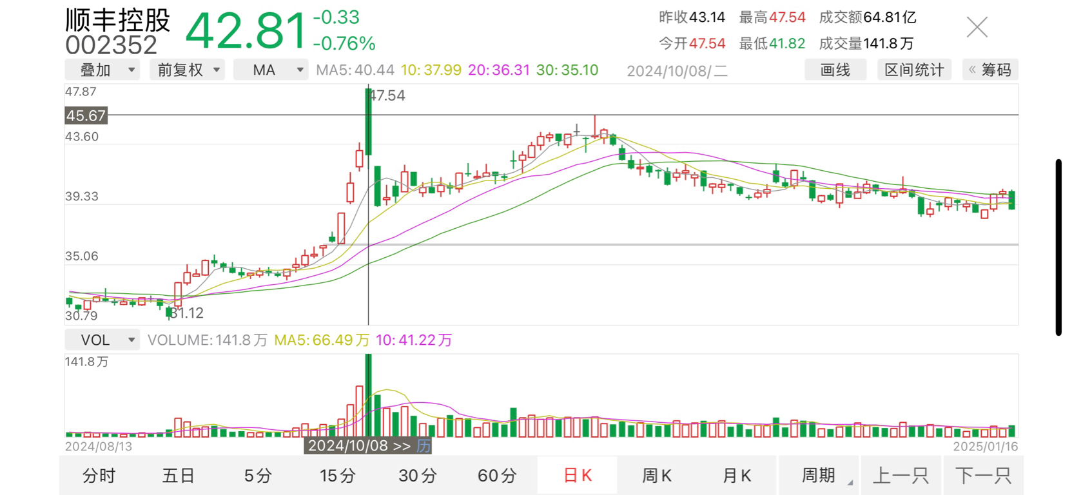Open the 叠加 overlay dropdown
This screenshot has width=1072, height=495.
(102, 70)
